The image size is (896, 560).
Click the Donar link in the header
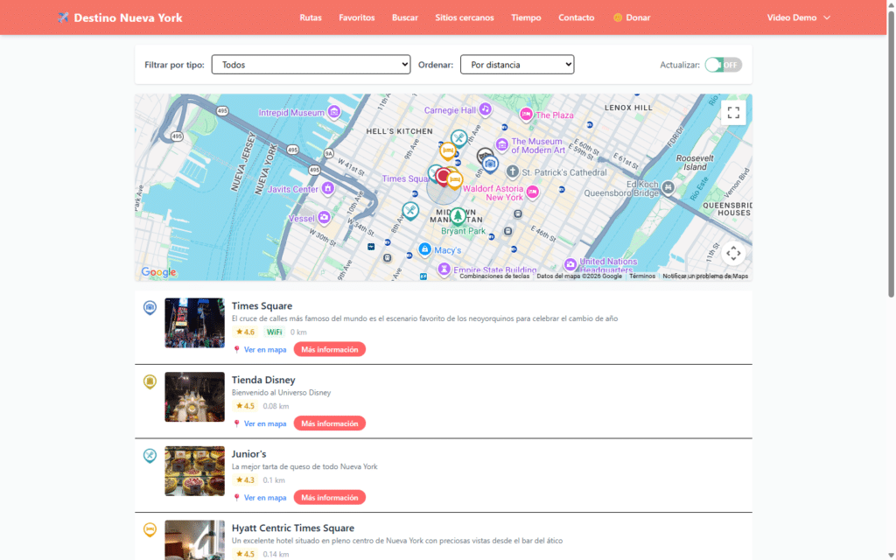click(632, 17)
